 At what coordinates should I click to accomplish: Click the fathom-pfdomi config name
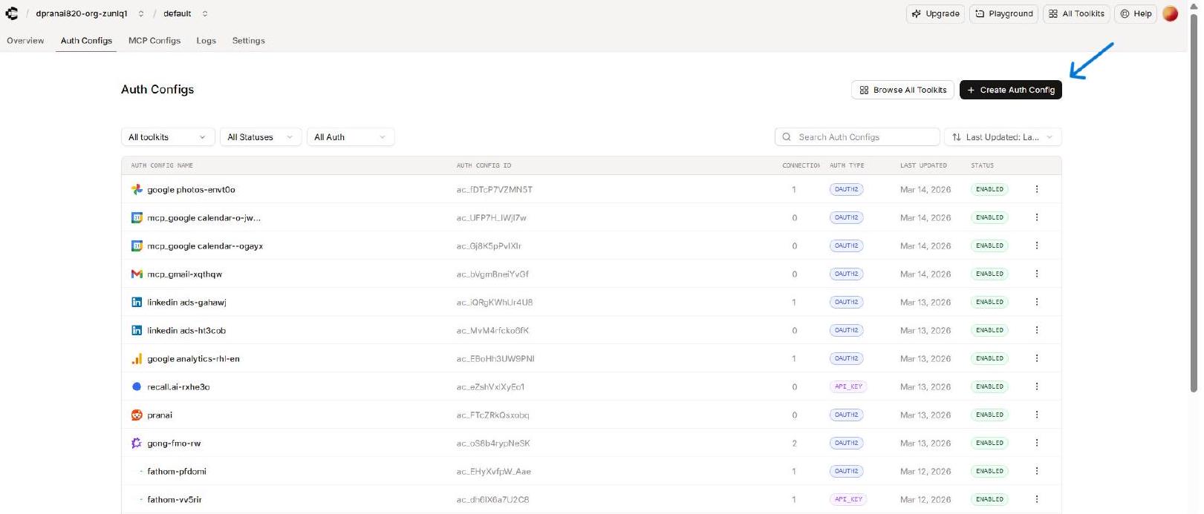pyautogui.click(x=177, y=472)
